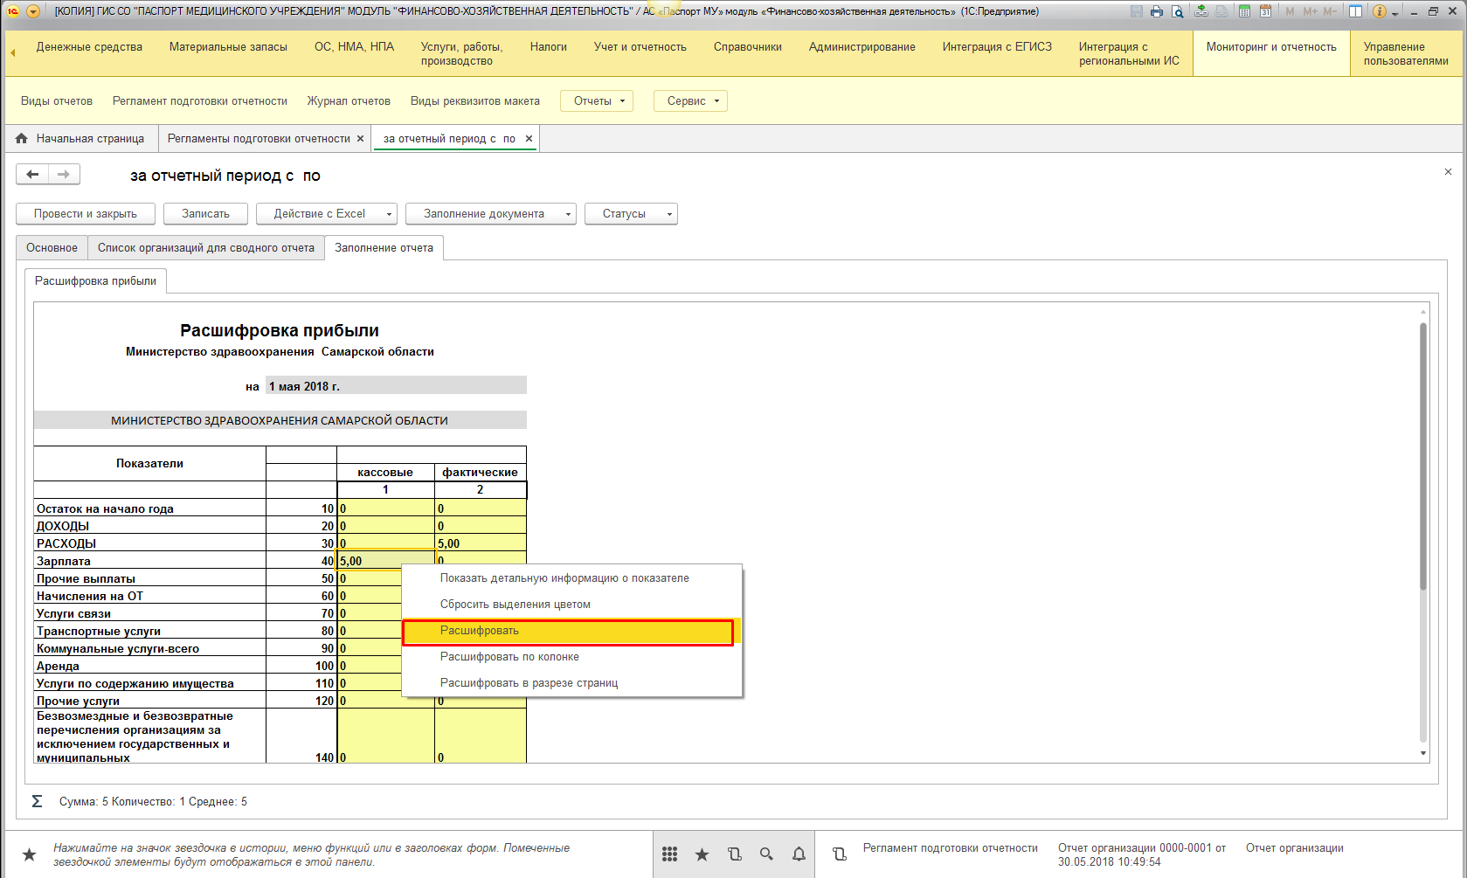Open search with bottom magnifier icon

tap(766, 854)
